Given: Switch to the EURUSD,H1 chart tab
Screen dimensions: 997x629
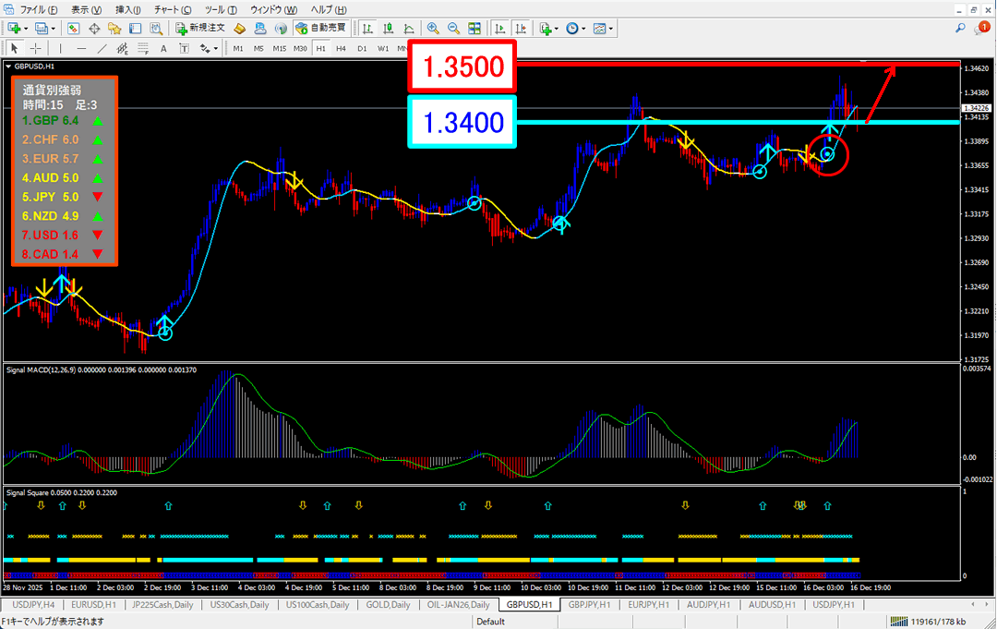Looking at the screenshot, I should coord(93,604).
